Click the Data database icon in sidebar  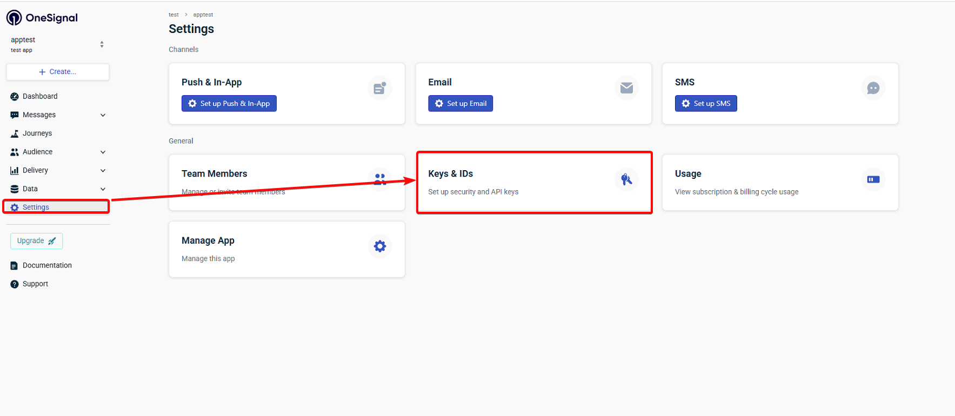[x=15, y=189]
